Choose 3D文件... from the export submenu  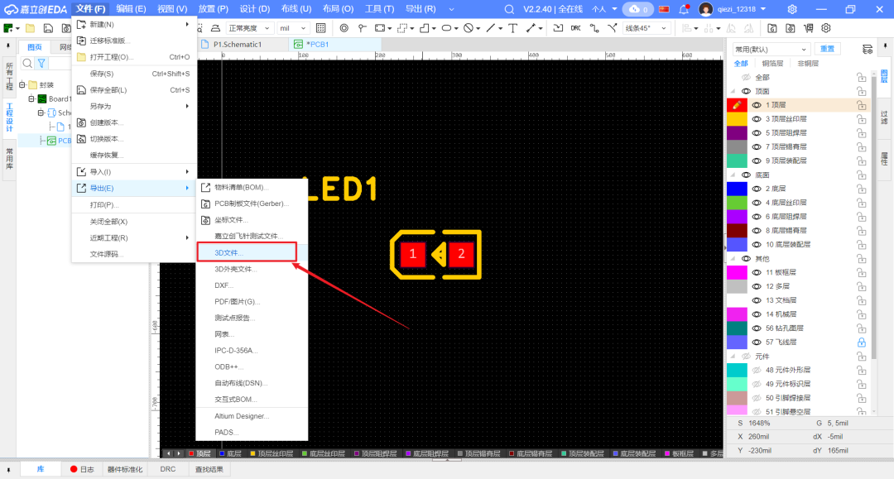coord(228,252)
